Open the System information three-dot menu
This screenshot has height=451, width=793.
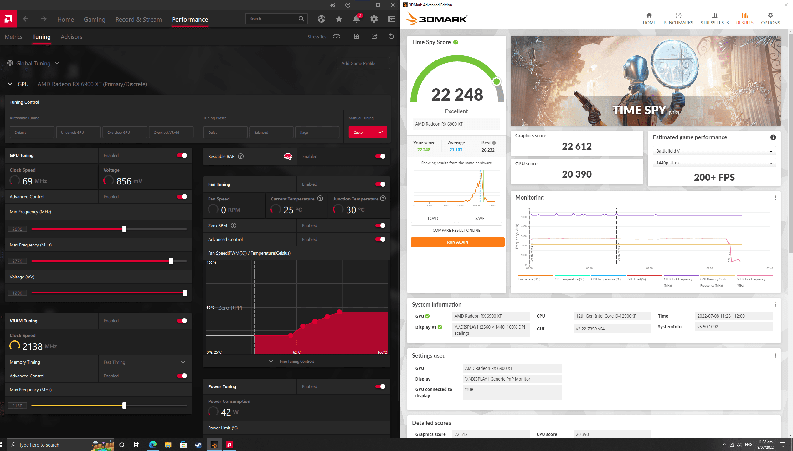775,304
